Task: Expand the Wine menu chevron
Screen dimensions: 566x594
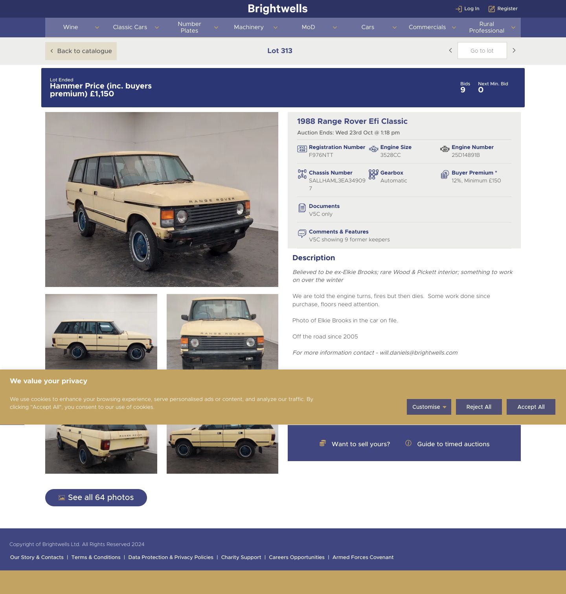Action: click(97, 28)
